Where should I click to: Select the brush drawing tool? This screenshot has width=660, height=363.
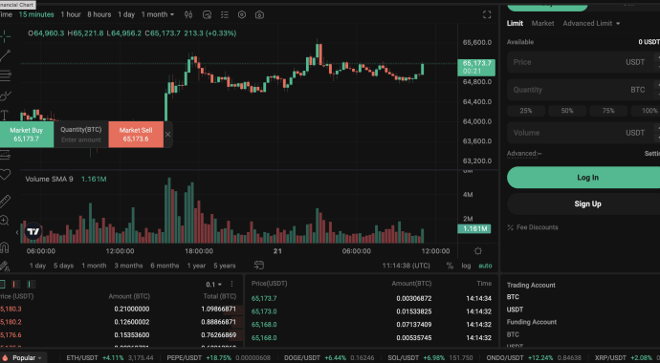(5, 96)
